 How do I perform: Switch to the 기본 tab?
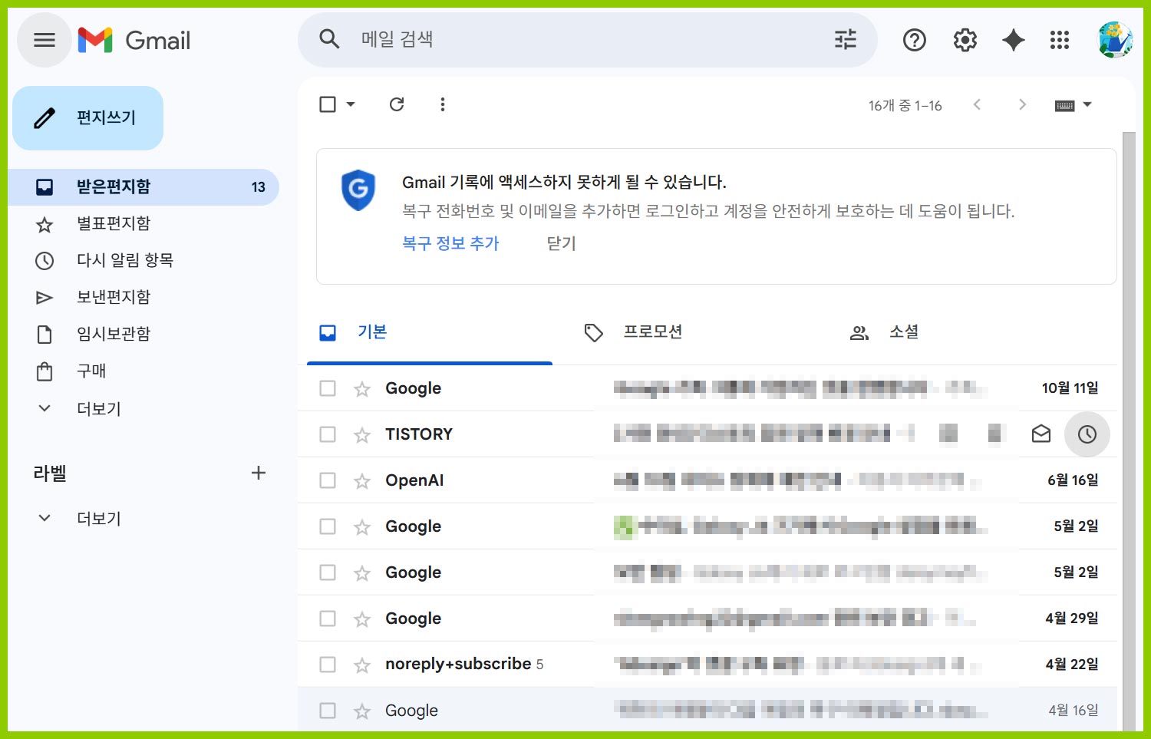(430, 332)
